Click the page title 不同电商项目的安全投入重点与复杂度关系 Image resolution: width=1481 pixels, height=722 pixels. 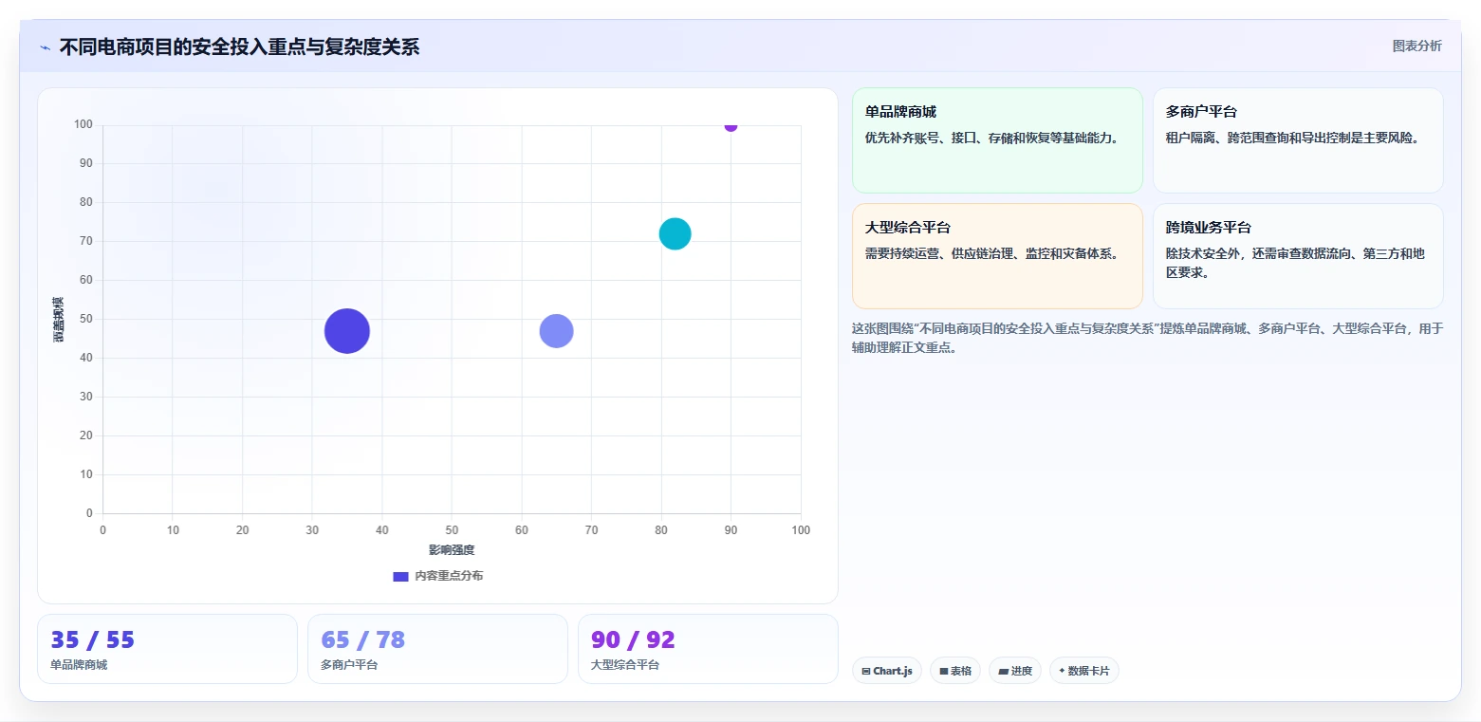(x=239, y=46)
